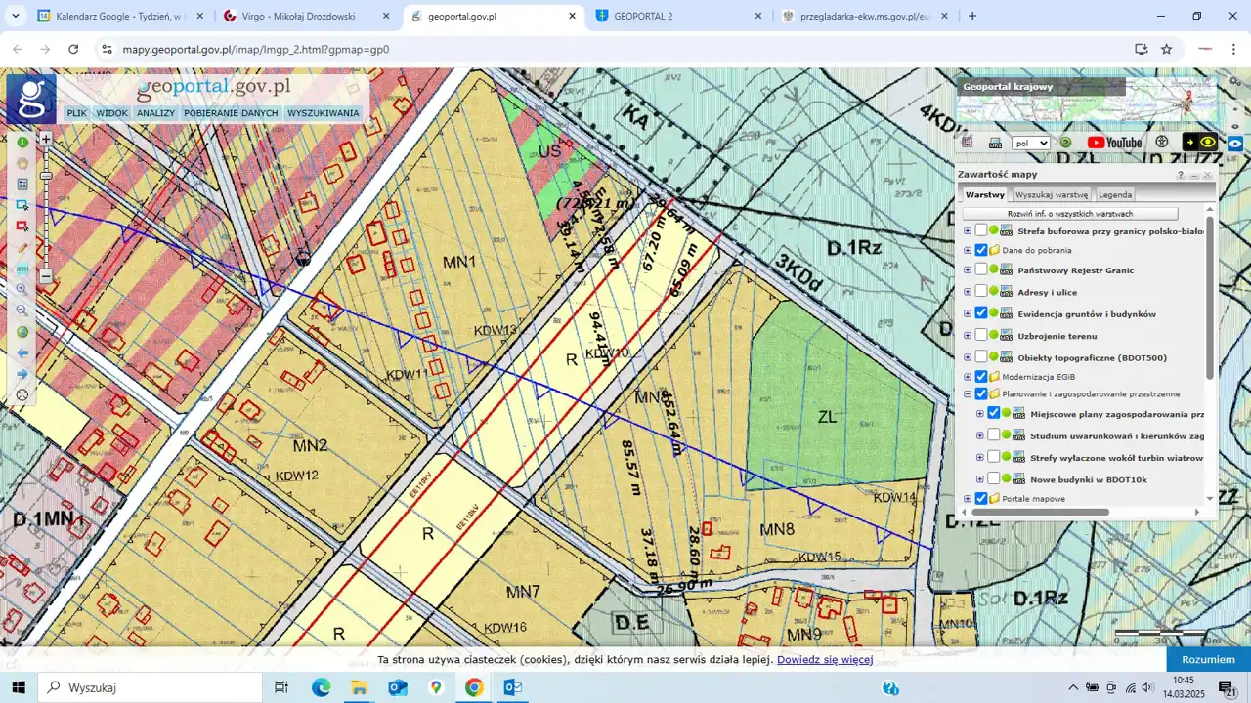Click the pencil drawing tool
Viewport: 1251px width, 703px height.
coord(22,248)
